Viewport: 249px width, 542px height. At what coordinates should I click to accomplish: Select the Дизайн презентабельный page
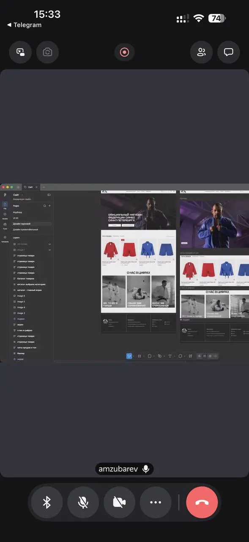click(25, 230)
